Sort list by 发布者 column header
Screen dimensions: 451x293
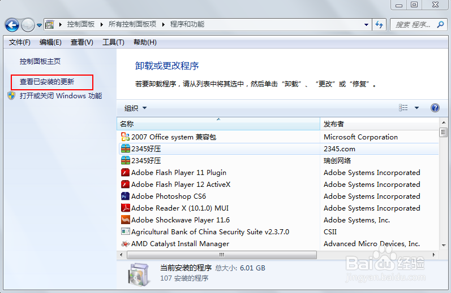tap(379, 124)
